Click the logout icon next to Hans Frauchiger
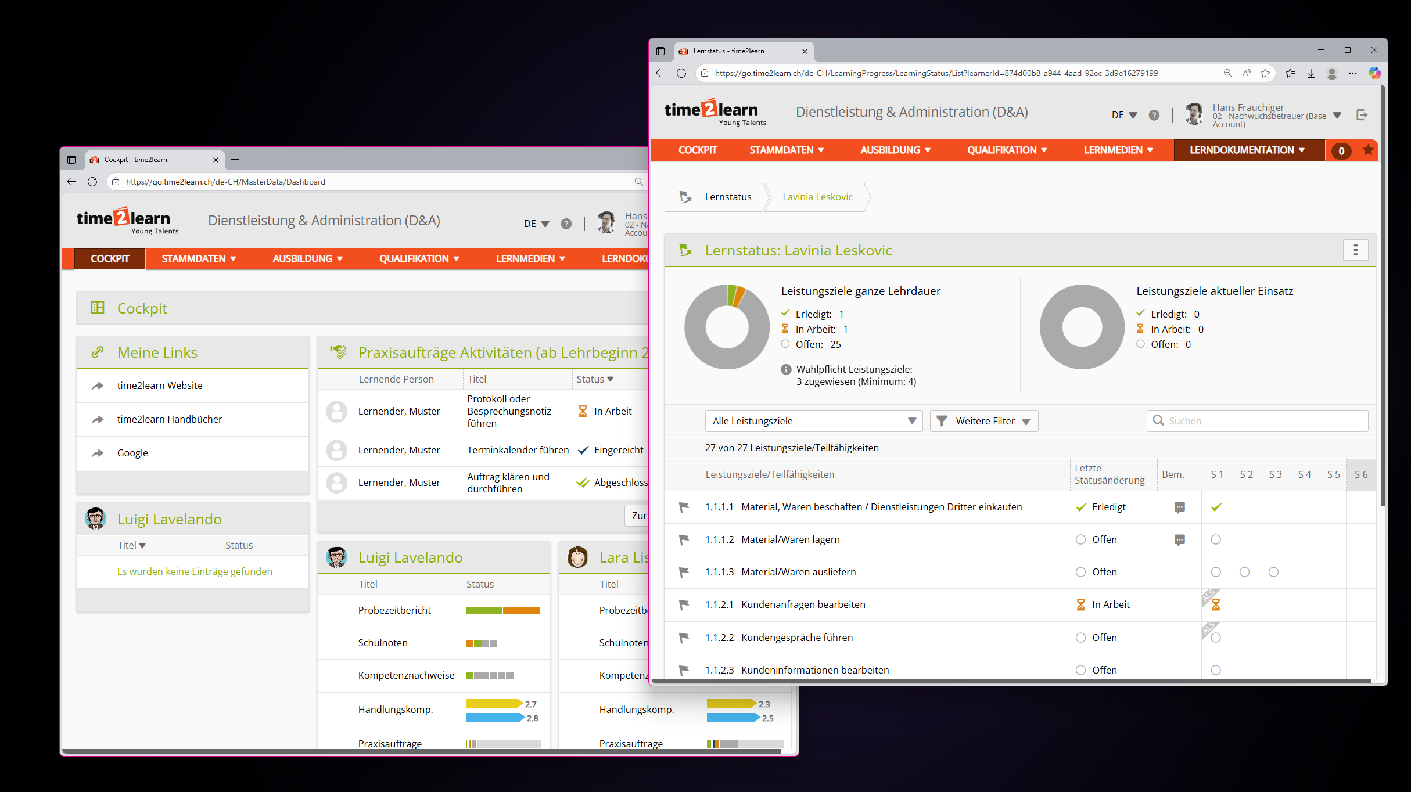The width and height of the screenshot is (1411, 792). tap(1362, 115)
